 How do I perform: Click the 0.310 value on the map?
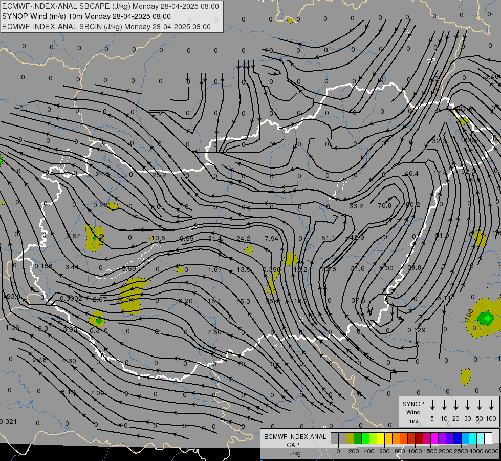99,331
